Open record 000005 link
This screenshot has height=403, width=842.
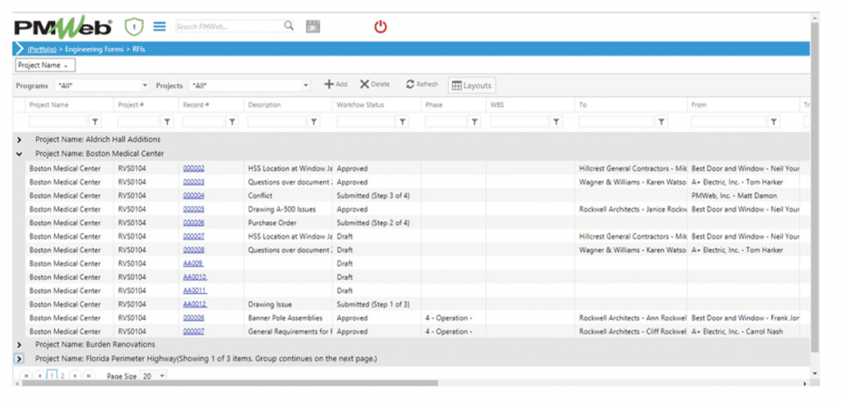click(193, 209)
